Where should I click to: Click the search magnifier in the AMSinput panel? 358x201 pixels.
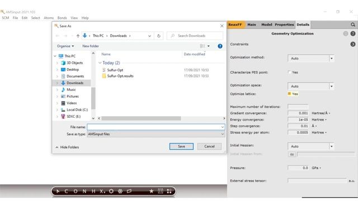[353, 25]
